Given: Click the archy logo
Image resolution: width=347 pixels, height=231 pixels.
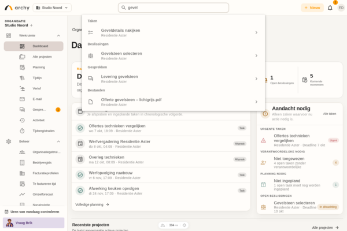Looking at the screenshot, I should 17,8.
